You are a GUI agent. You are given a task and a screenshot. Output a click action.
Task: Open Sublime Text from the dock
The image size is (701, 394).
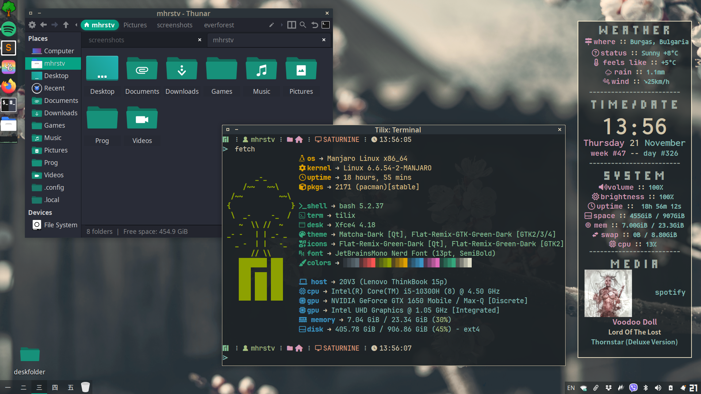point(8,48)
